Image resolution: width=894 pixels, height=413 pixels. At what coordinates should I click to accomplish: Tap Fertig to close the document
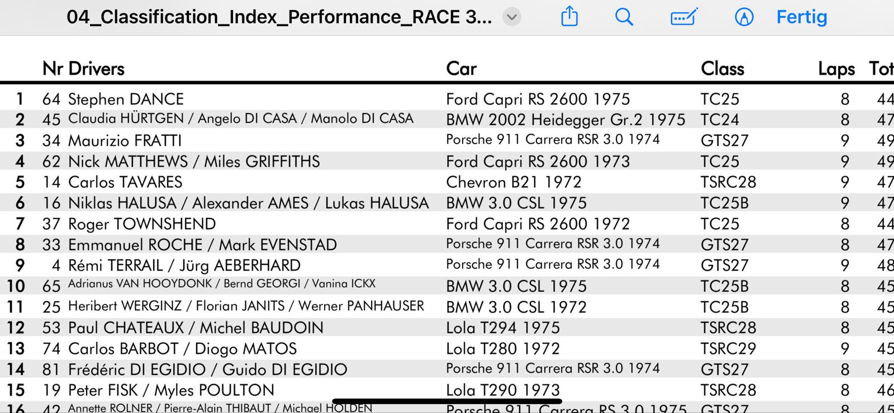pos(801,17)
